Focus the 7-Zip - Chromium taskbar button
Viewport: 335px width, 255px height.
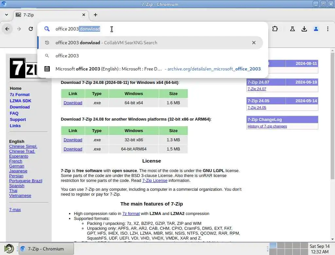(x=46, y=249)
